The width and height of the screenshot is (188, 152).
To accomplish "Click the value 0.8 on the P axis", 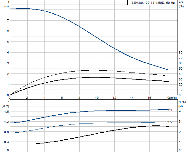I will pos(7,132).
